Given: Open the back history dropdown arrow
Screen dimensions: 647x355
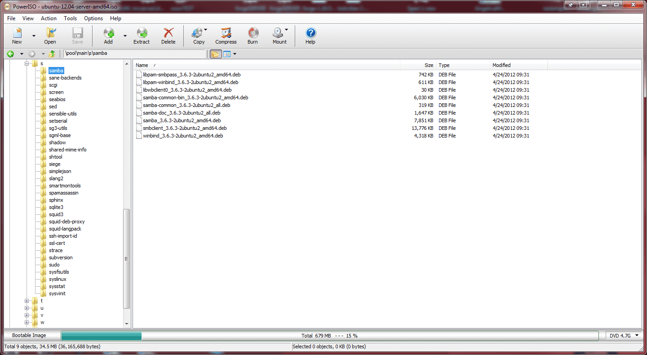Looking at the screenshot, I should tap(21, 54).
